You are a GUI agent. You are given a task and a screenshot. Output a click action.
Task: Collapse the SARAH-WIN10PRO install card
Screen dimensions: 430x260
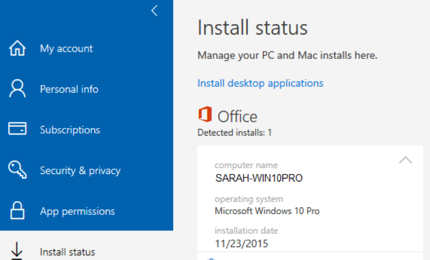pos(405,160)
